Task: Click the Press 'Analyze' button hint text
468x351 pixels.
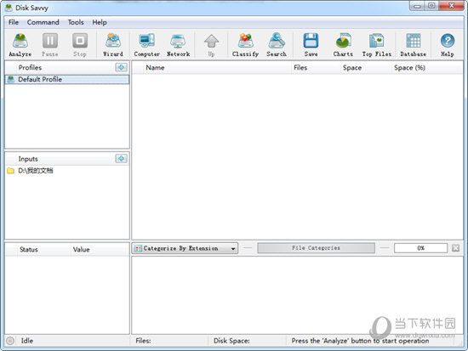Action: click(x=360, y=341)
